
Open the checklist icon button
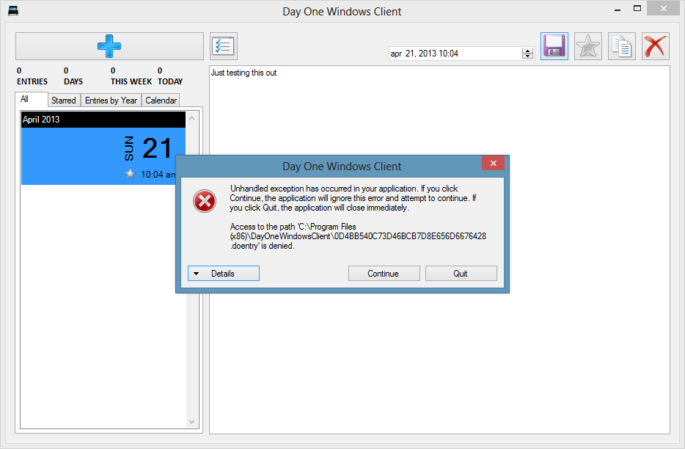click(x=223, y=46)
